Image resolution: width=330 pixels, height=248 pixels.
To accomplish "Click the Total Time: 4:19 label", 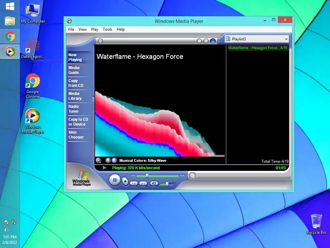I will click(x=275, y=161).
